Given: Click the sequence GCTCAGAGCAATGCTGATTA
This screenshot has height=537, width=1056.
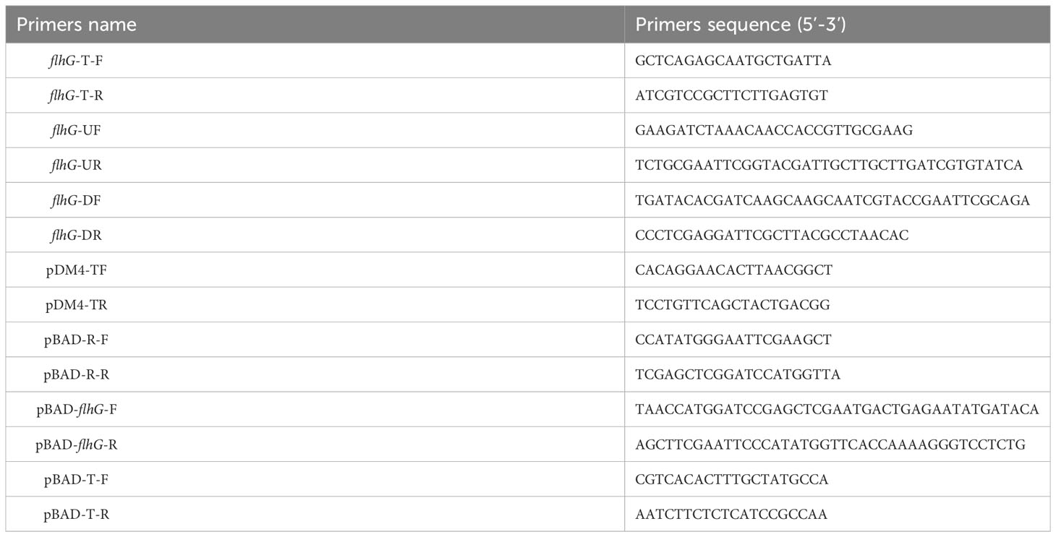Looking at the screenshot, I should [x=733, y=61].
